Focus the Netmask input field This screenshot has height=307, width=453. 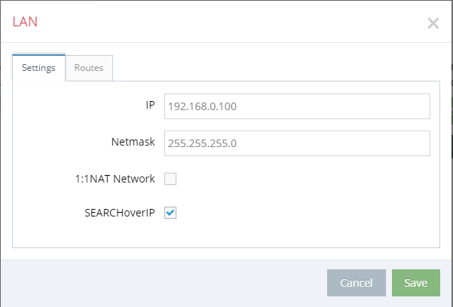pos(297,143)
